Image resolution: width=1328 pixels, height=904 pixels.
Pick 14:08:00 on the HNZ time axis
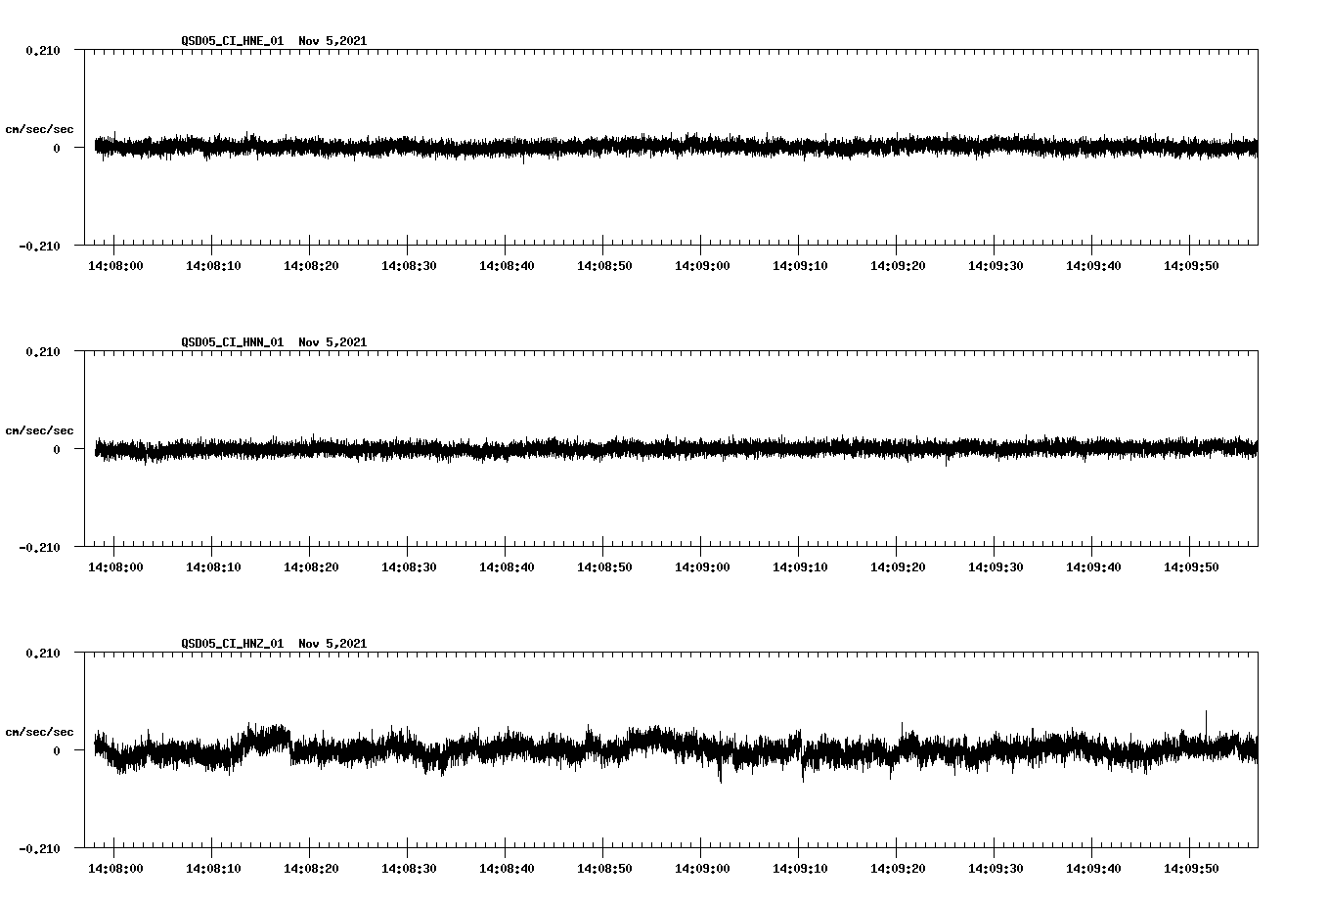[115, 869]
